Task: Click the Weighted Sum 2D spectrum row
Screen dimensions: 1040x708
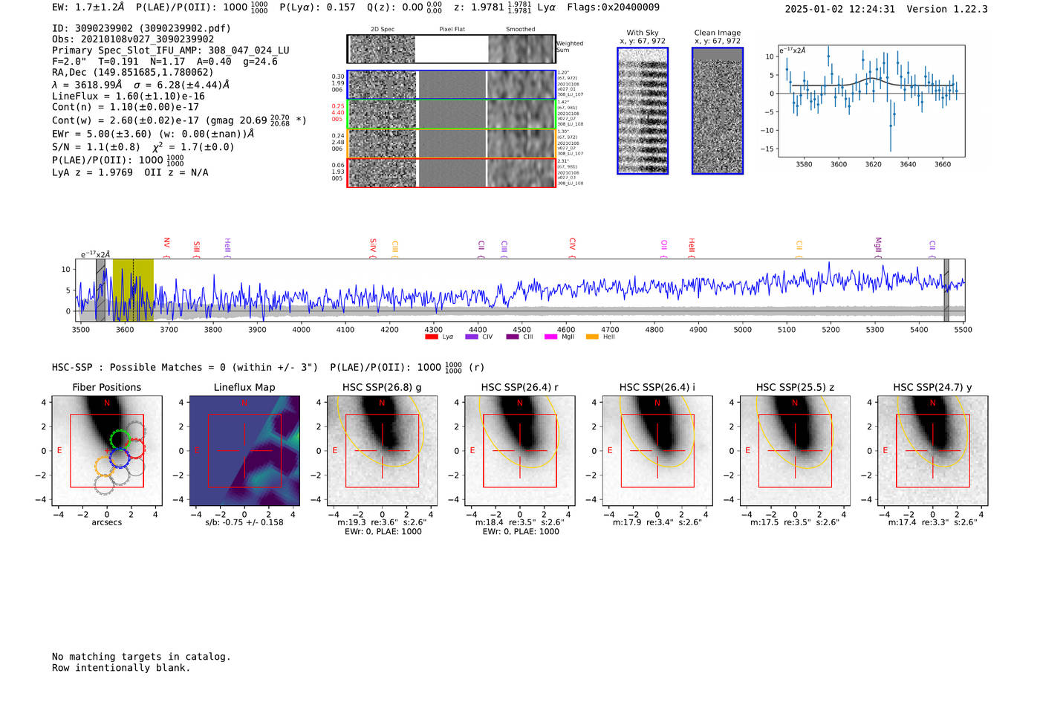Action: pos(451,49)
